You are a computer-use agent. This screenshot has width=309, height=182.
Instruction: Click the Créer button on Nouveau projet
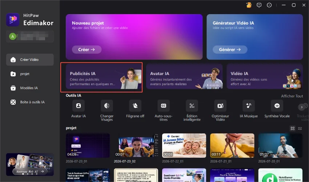(87, 50)
